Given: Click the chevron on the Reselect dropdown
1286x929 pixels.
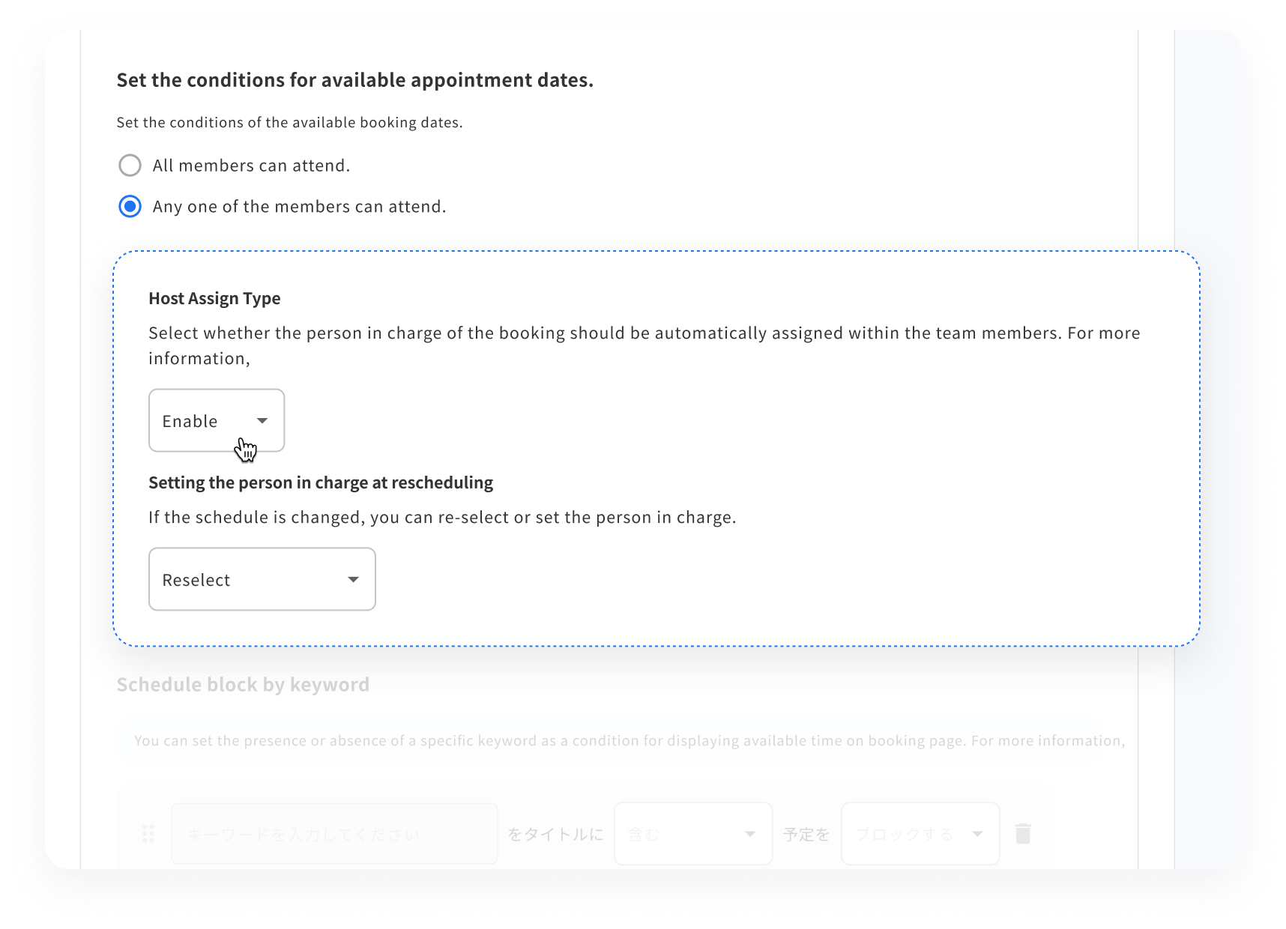Looking at the screenshot, I should (x=352, y=579).
